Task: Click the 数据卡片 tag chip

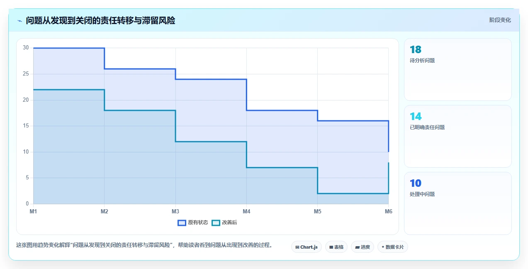Action: [x=393, y=247]
